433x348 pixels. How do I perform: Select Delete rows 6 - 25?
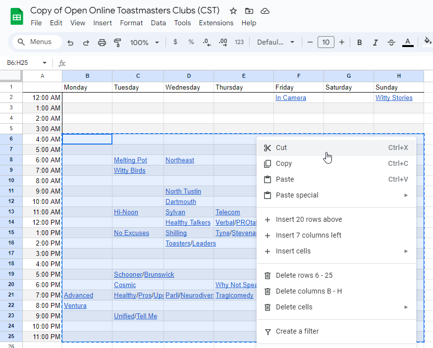point(336,275)
